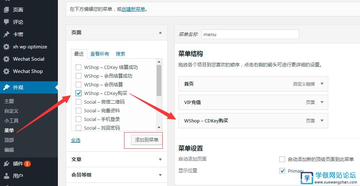Select the 首页 menu structure item
The width and height of the screenshot is (360, 186).
[253, 84]
